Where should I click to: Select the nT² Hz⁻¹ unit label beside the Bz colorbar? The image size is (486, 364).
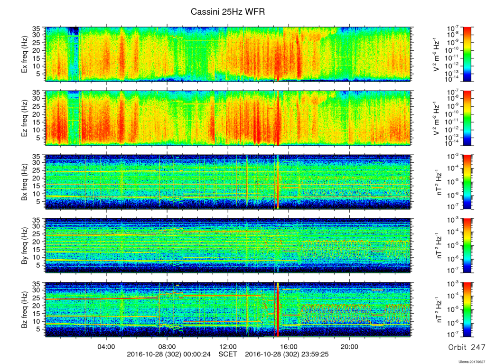[x=439, y=309]
